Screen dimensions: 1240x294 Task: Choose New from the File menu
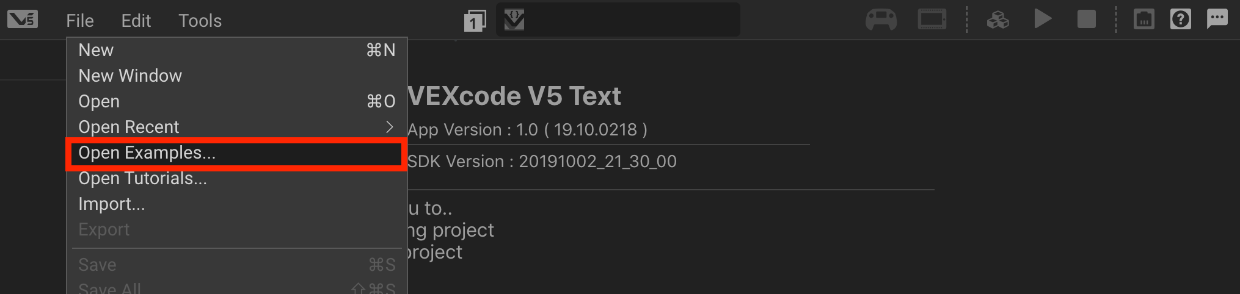(x=96, y=50)
